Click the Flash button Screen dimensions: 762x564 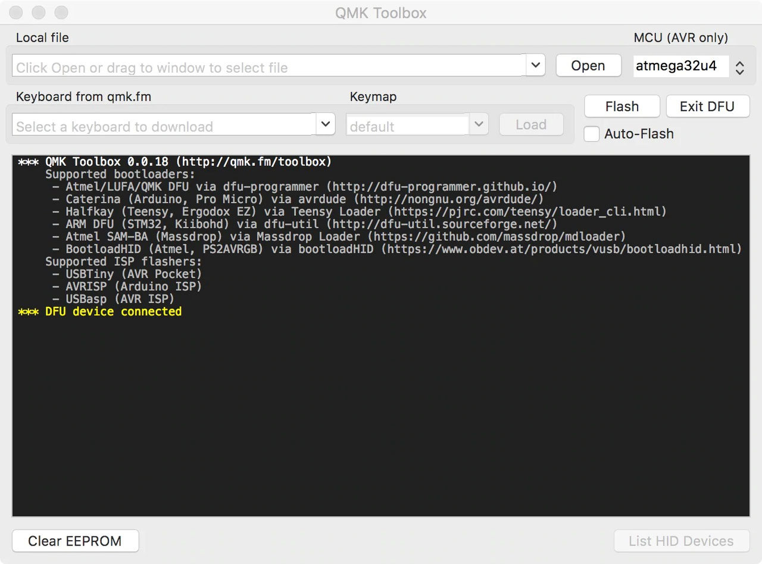point(622,106)
